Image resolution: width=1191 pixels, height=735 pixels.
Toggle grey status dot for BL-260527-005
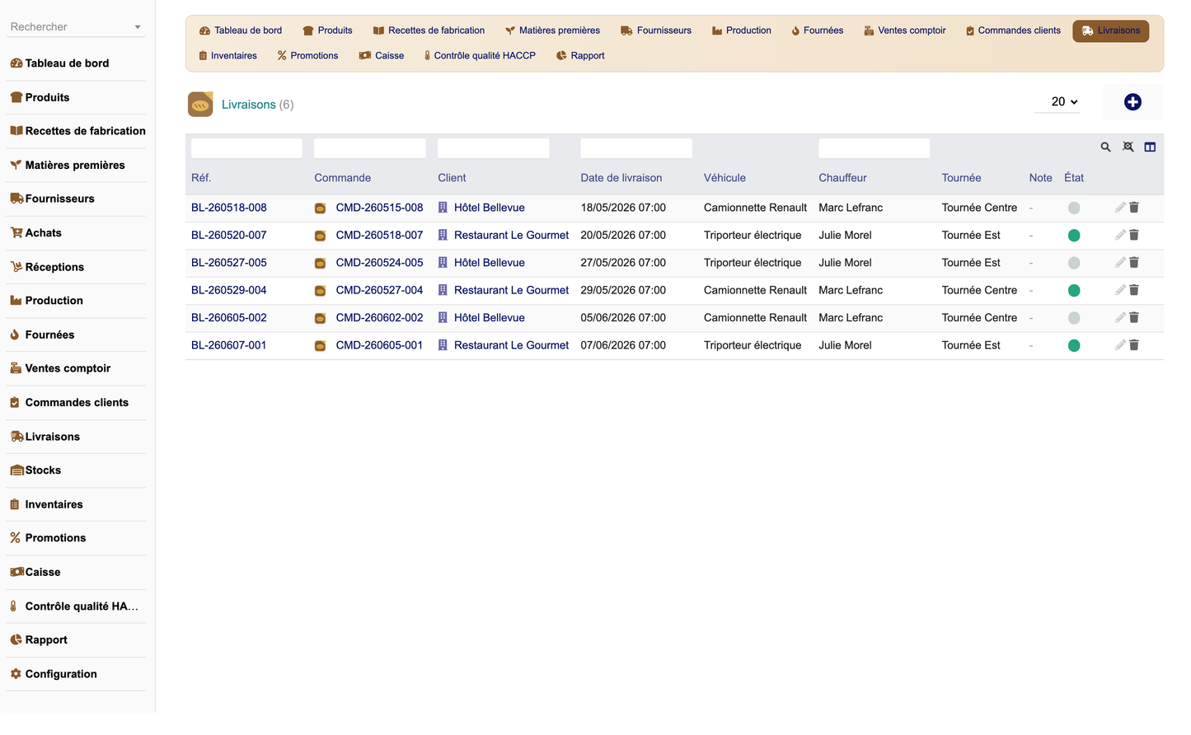(1074, 263)
